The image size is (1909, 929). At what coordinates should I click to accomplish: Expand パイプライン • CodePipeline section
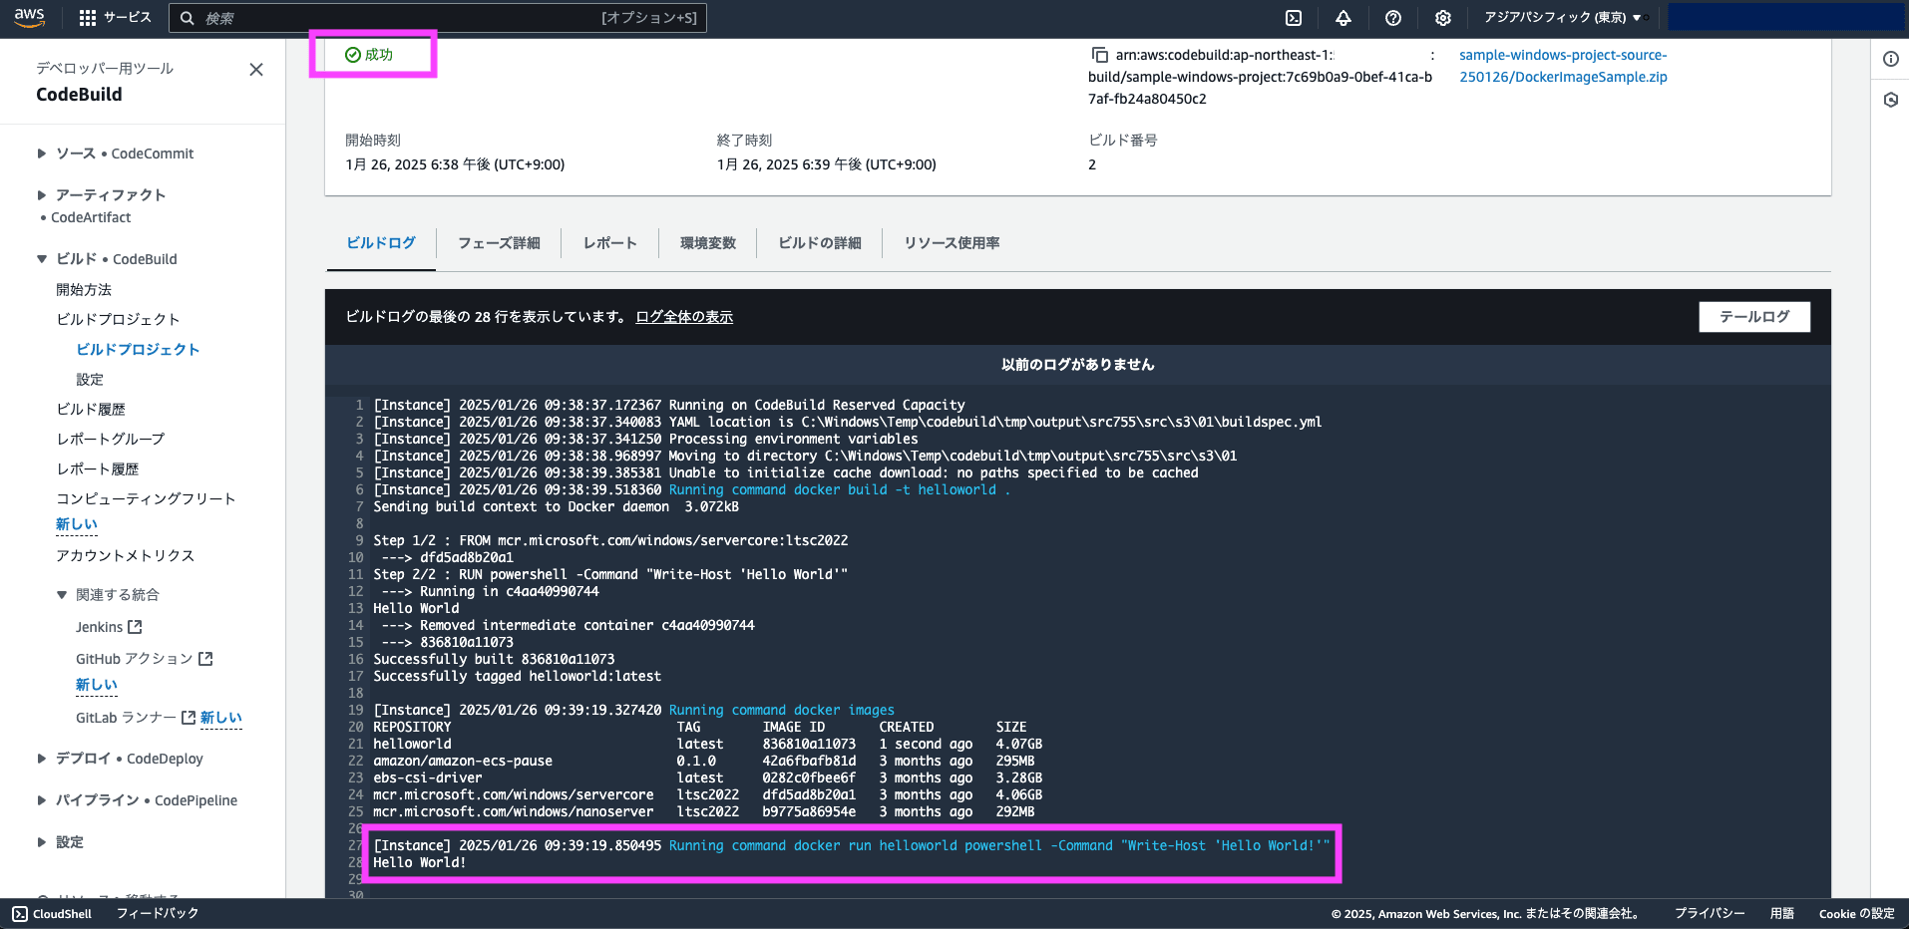pyautogui.click(x=42, y=801)
